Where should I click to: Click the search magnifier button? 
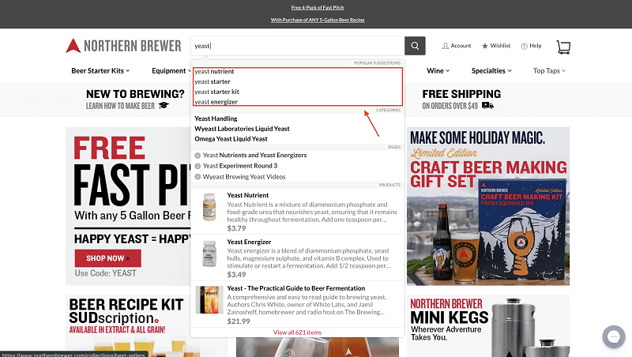415,46
